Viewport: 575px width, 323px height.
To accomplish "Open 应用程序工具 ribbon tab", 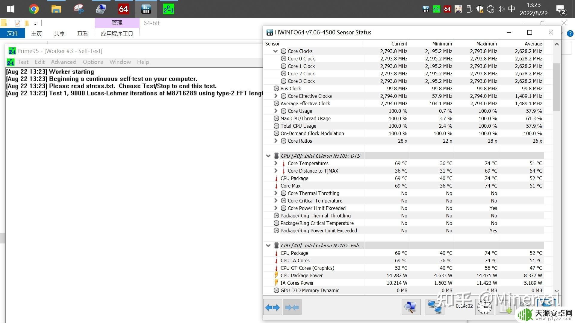I will pos(117,33).
